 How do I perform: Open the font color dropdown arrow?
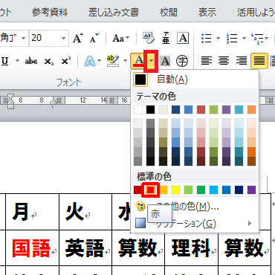pos(151,61)
